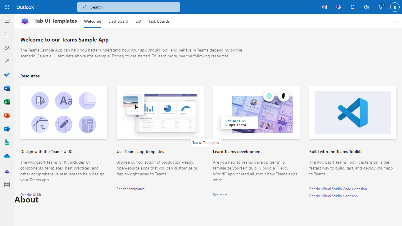This screenshot has height=226, width=402.
Task: Open tips lightbulb icon with badge
Action: pos(381,7)
